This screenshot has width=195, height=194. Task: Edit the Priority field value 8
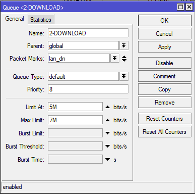[x=88, y=89]
